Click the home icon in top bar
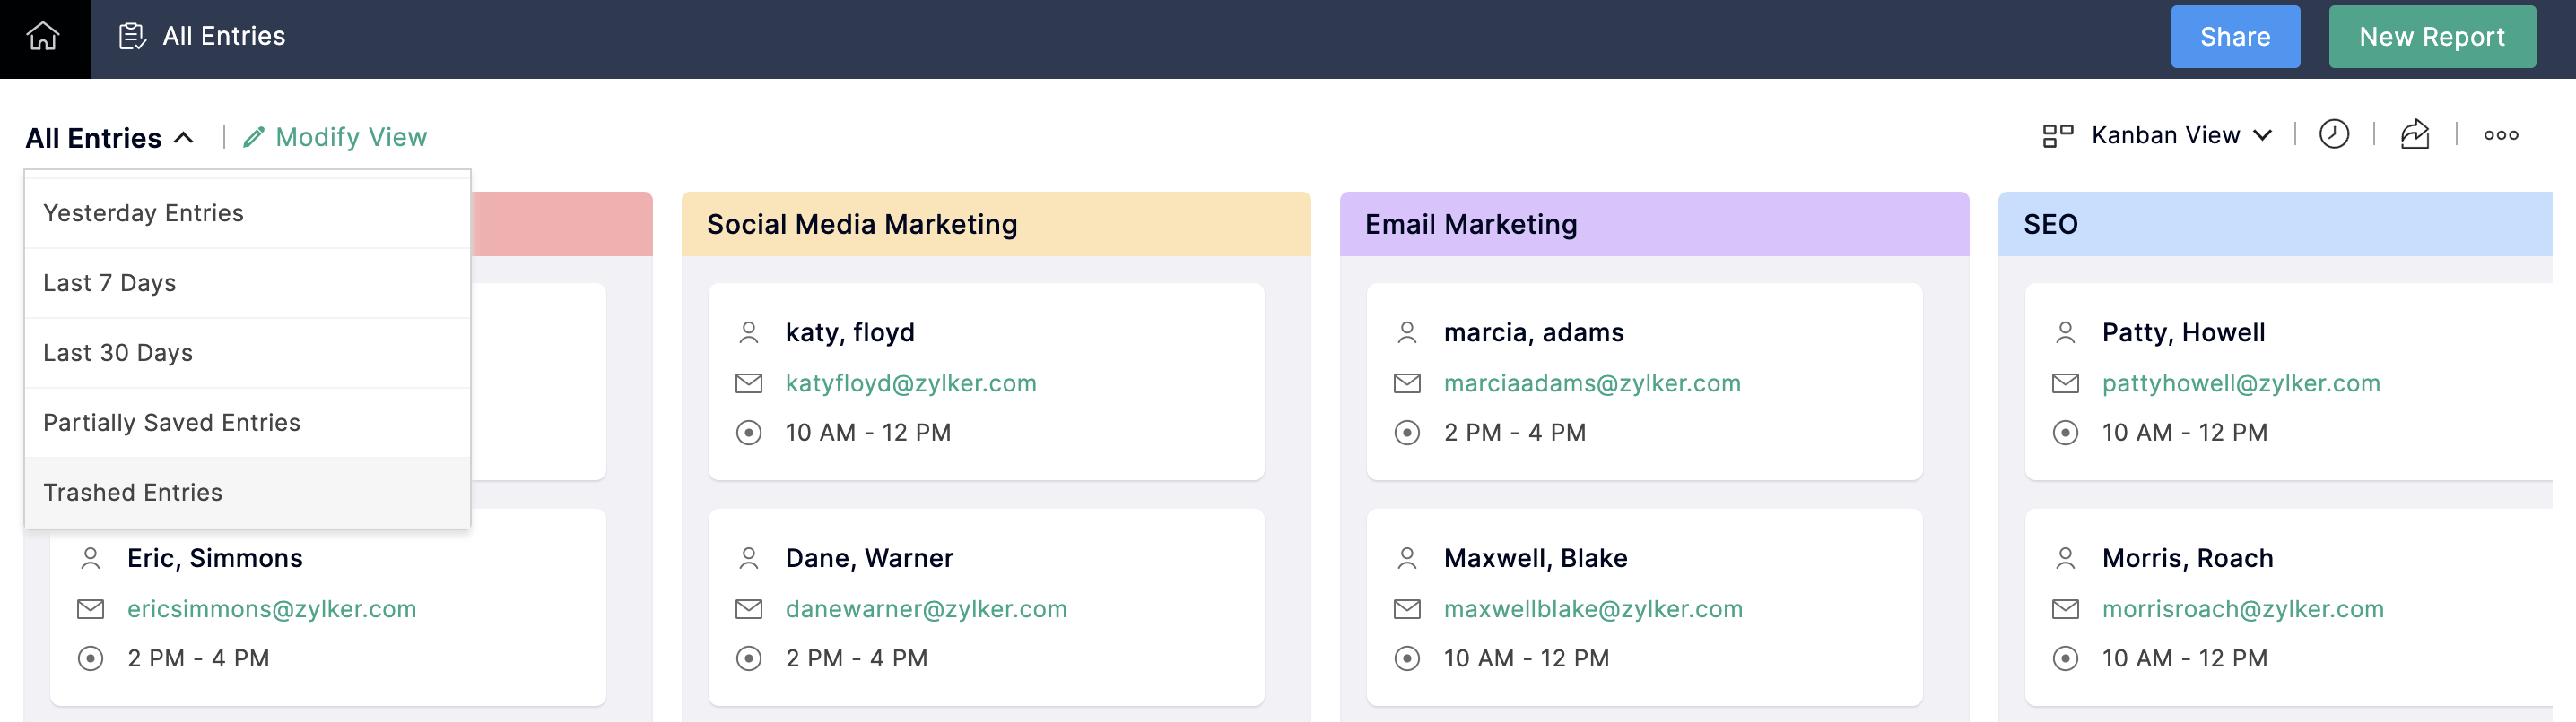This screenshot has height=722, width=2576. pyautogui.click(x=43, y=37)
